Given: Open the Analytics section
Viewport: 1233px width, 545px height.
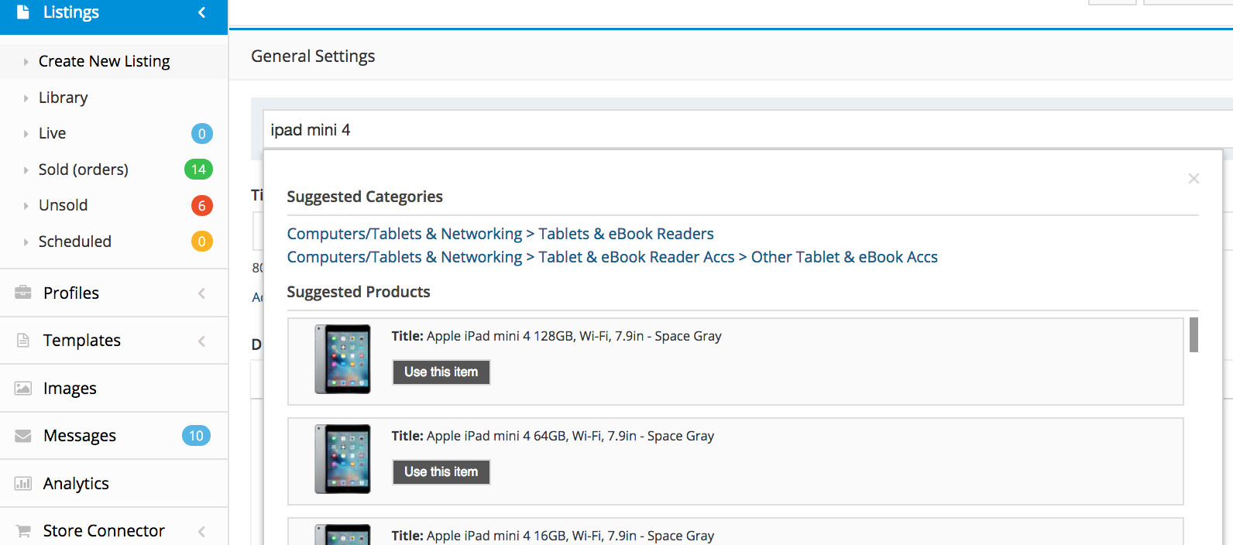Looking at the screenshot, I should [76, 484].
